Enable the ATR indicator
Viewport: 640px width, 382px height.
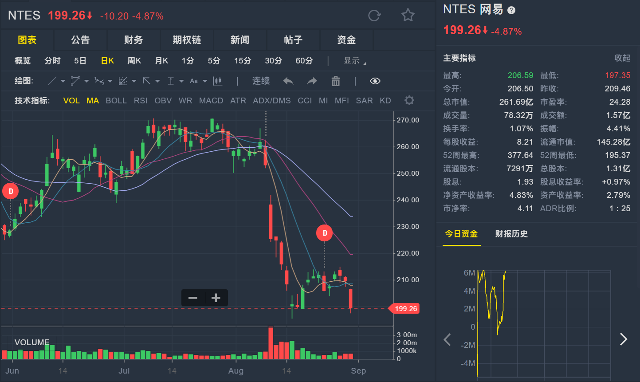click(x=238, y=101)
